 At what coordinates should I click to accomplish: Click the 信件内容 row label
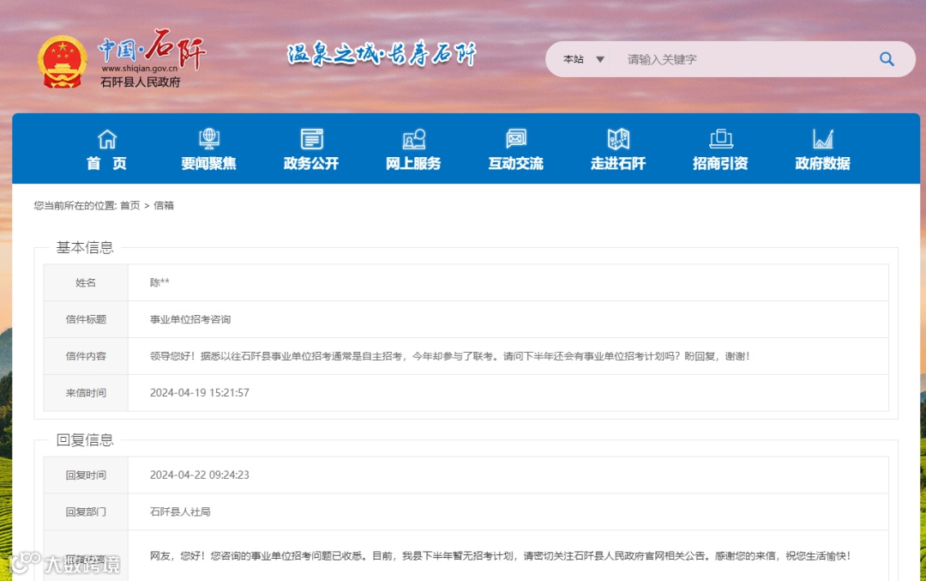[x=86, y=356]
